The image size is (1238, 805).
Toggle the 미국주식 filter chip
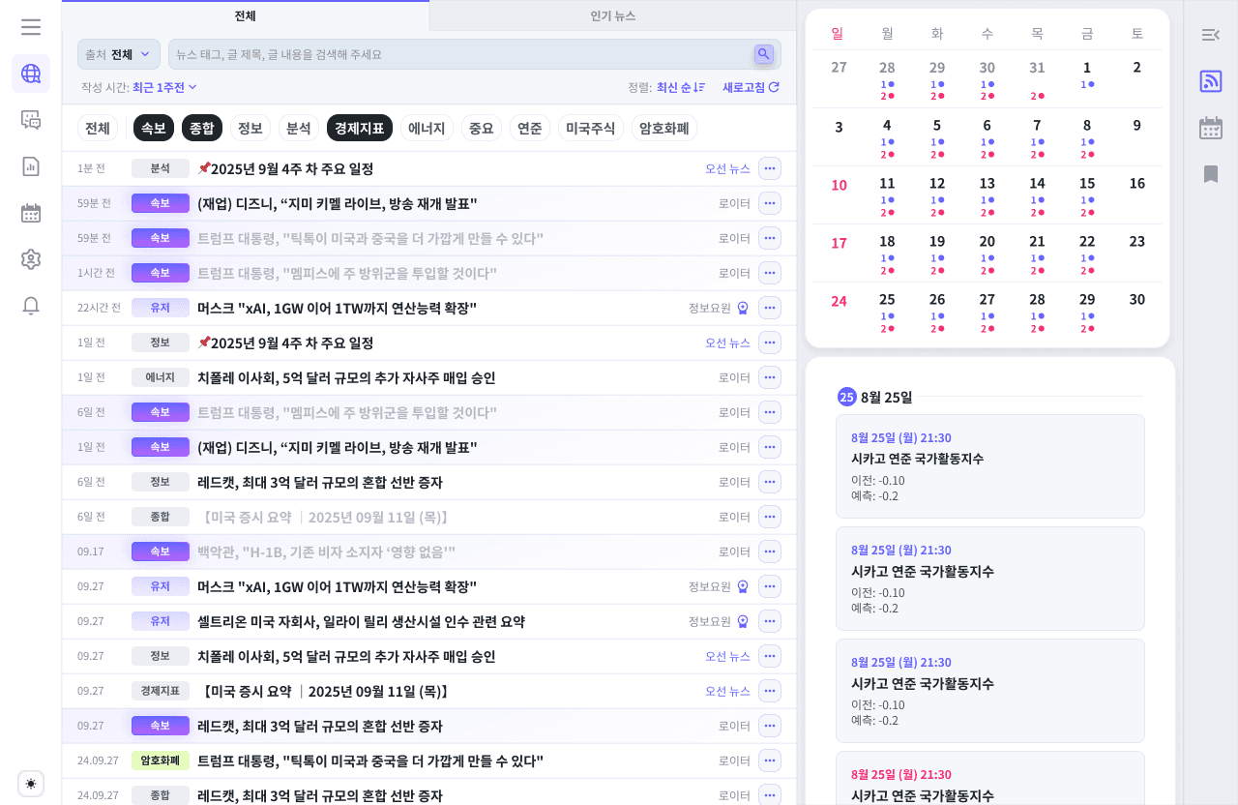click(591, 128)
